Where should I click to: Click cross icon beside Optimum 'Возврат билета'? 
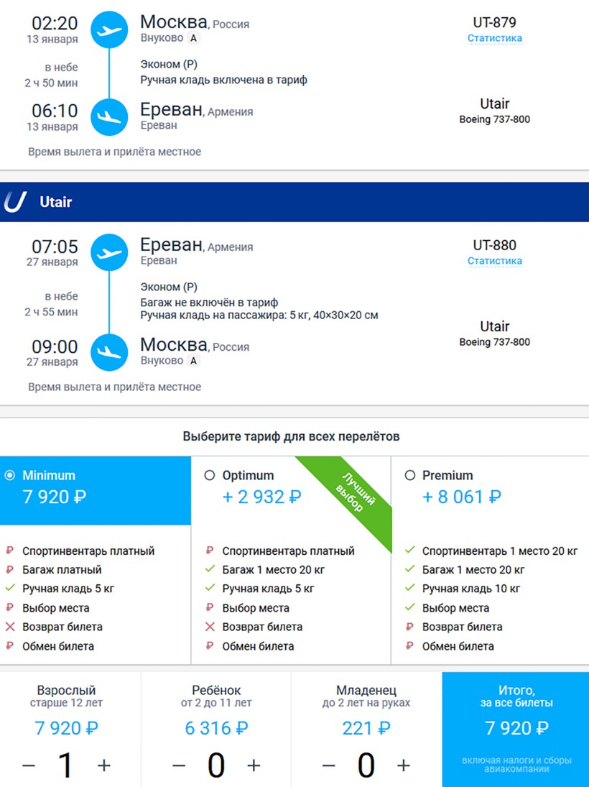tap(210, 627)
